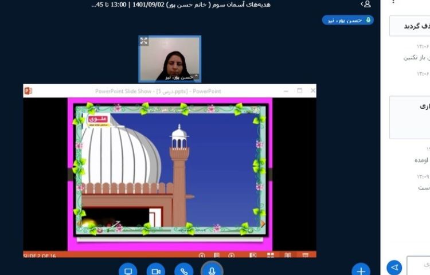
Task: Minimize the PowerPoint Slide Show window
Action: (286, 91)
